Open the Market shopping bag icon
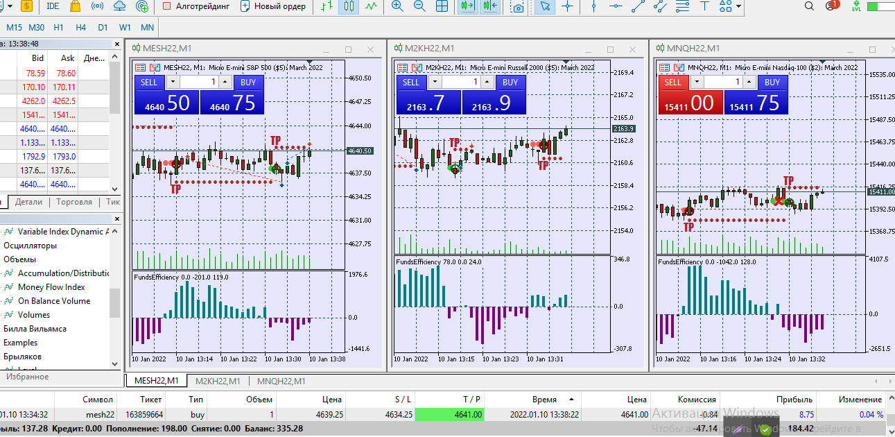Viewport: 895px width, 437px height. pos(75,6)
